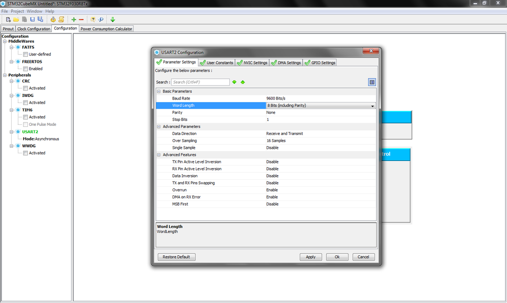
Task: Collapse the Peripherals tree node
Action: tap(5, 75)
